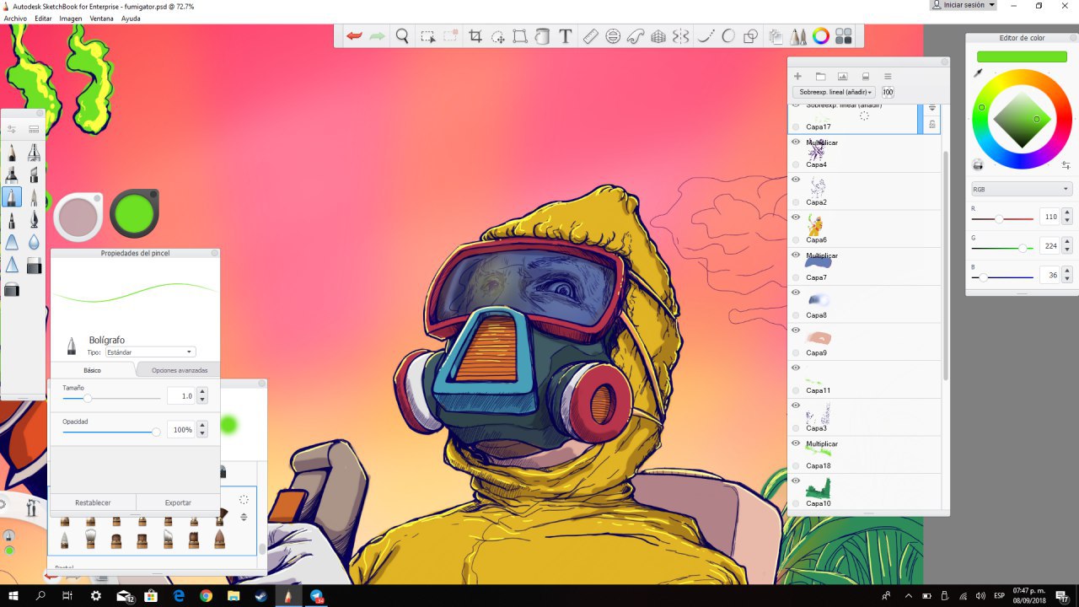
Task: Pick a color with the eyedropper
Action: [978, 73]
